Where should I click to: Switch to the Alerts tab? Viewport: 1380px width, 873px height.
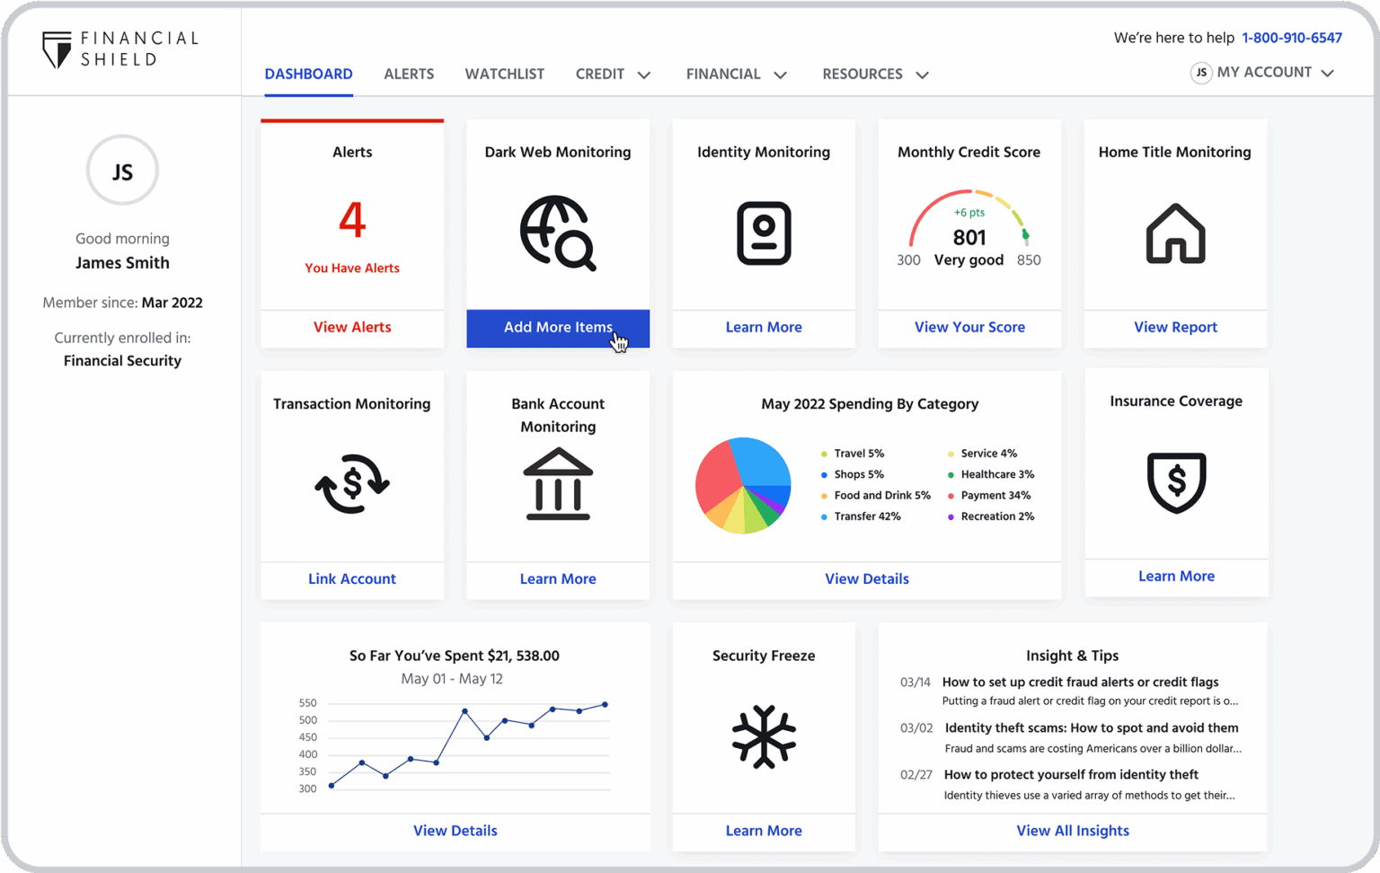click(x=409, y=74)
